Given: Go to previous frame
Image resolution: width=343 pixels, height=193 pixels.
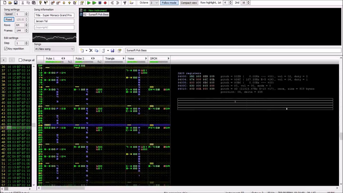Looking at the screenshot, I should 112,3.
